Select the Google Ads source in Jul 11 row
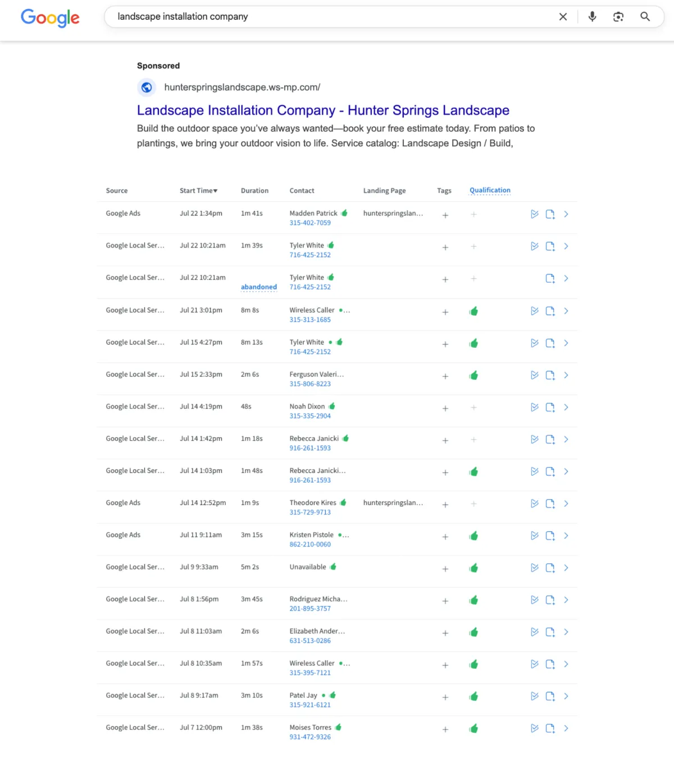 [123, 535]
